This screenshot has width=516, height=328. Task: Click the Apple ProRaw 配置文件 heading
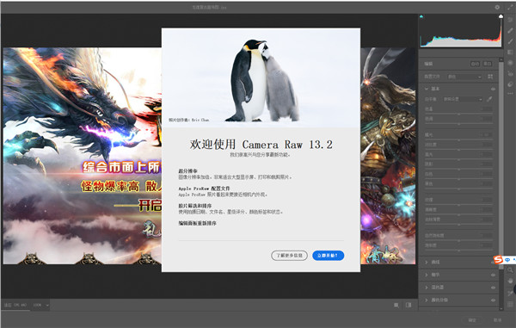(x=205, y=189)
